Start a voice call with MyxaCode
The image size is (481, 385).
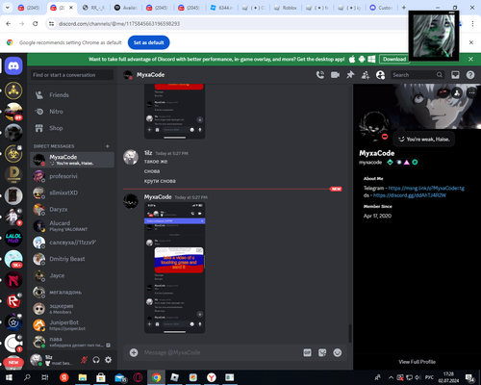tap(320, 75)
